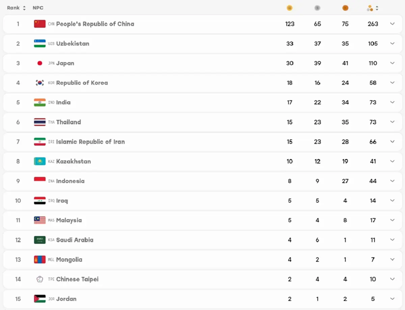The image size is (405, 310).
Task: Open the Saudi Arabia country link
Action: 75,240
